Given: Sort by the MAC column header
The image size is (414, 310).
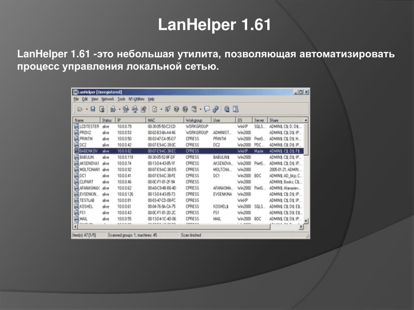Looking at the screenshot, I should [165, 120].
